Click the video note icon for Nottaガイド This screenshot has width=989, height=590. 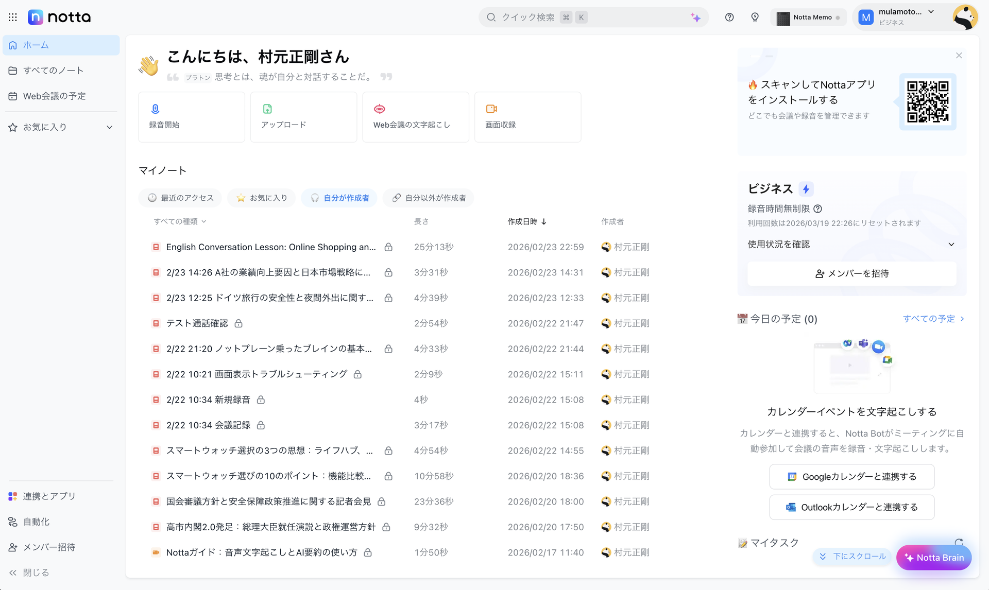pyautogui.click(x=156, y=552)
